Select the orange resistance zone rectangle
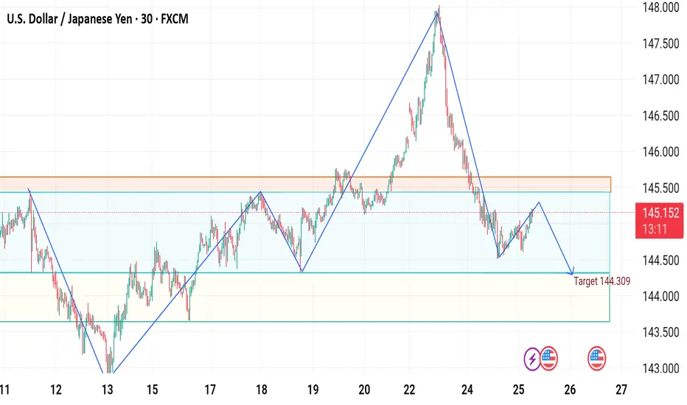Screen dimensions: 687x405 pos(305,184)
